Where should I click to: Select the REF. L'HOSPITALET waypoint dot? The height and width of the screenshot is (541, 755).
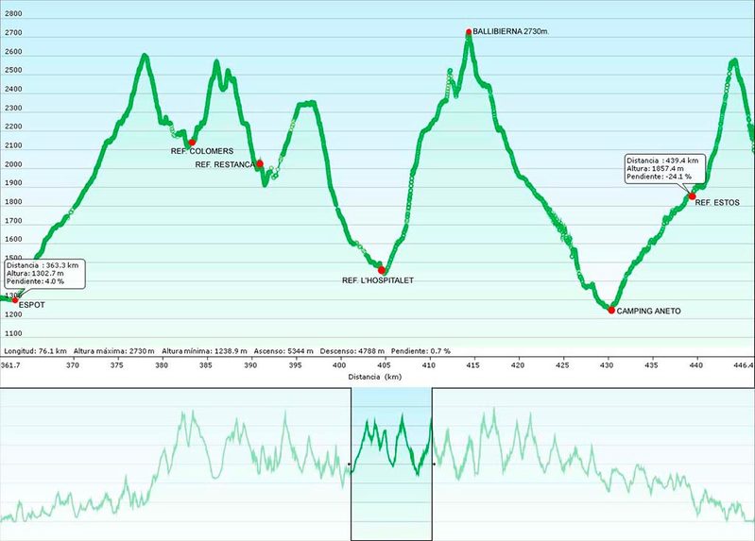pyautogui.click(x=382, y=270)
